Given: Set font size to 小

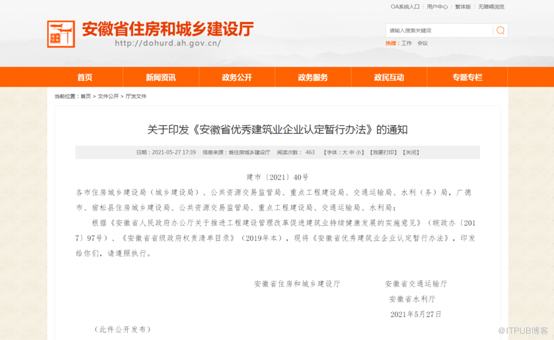Looking at the screenshot, I should 358,153.
